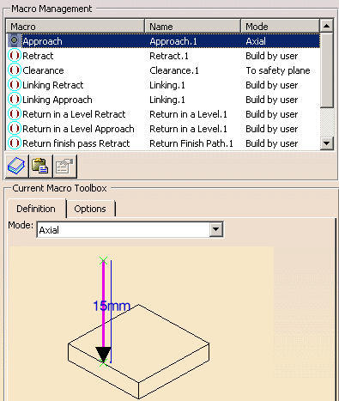Click icon next to Return in a Level Approach
The width and height of the screenshot is (339, 401).
coord(14,129)
